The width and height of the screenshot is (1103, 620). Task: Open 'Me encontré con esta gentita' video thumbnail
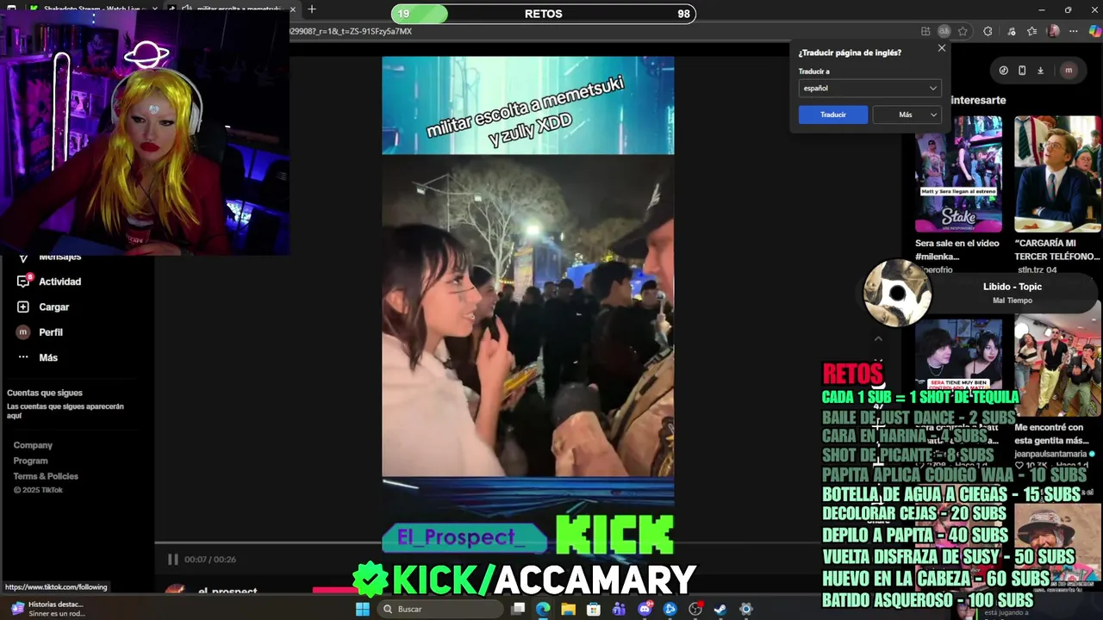(1057, 369)
